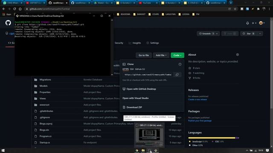273x153 pixels.
Task: Click the Windows Start button
Action: coord(3,150)
